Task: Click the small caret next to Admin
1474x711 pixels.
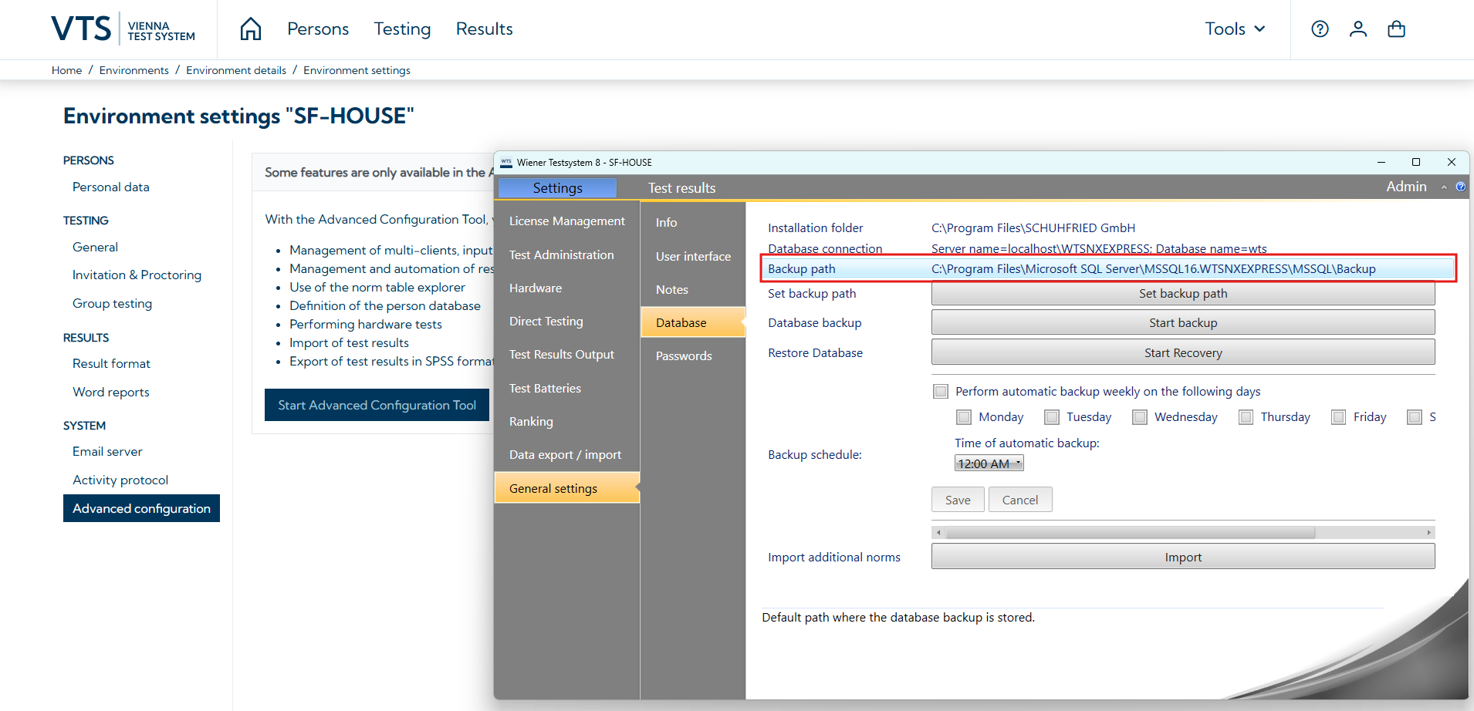Action: pos(1444,187)
